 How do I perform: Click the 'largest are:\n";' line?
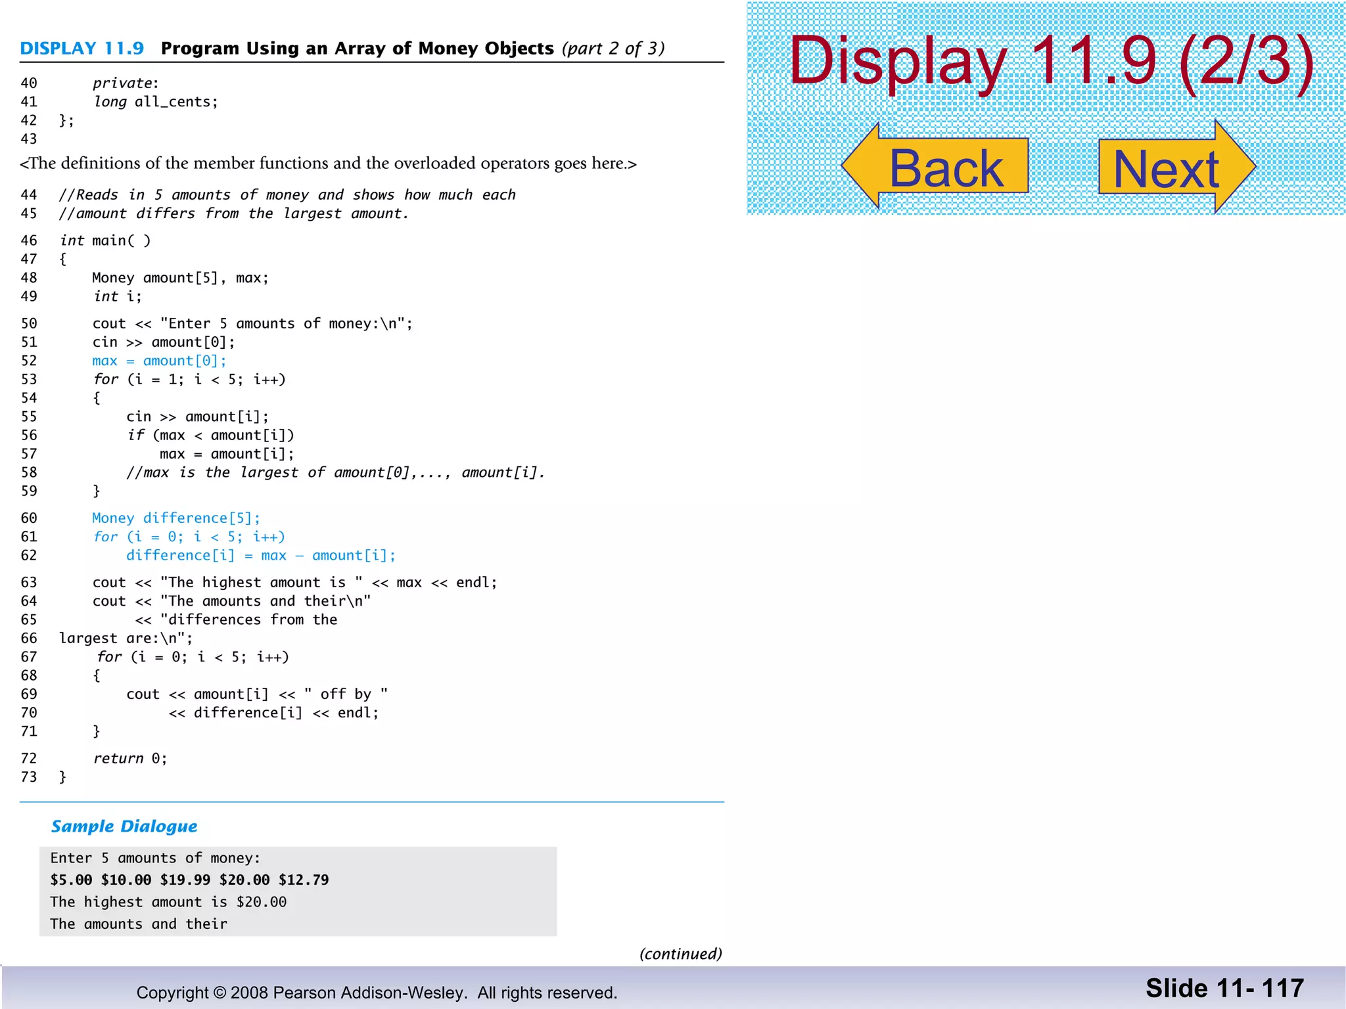pos(126,639)
